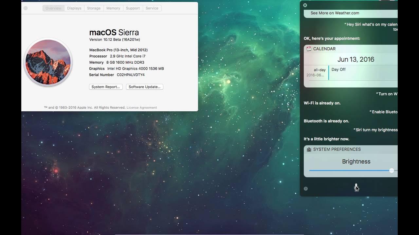419x235 pixels.
Task: Close the Siri panel
Action: click(305, 5)
